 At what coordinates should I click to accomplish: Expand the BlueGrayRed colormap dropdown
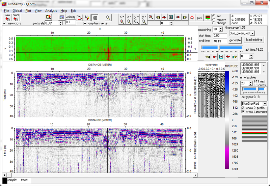(265, 103)
